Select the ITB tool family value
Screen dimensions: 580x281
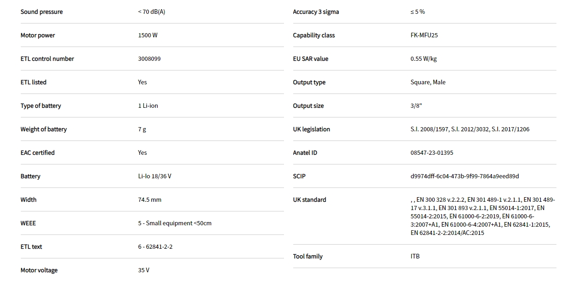pyautogui.click(x=415, y=257)
